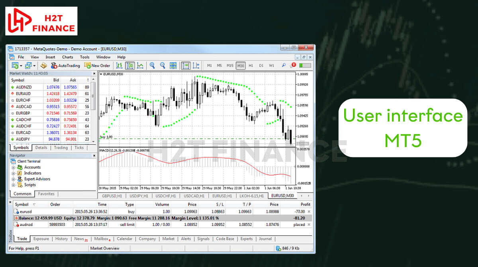
Task: Switch to the Details tab in Market Watch
Action: (41, 147)
